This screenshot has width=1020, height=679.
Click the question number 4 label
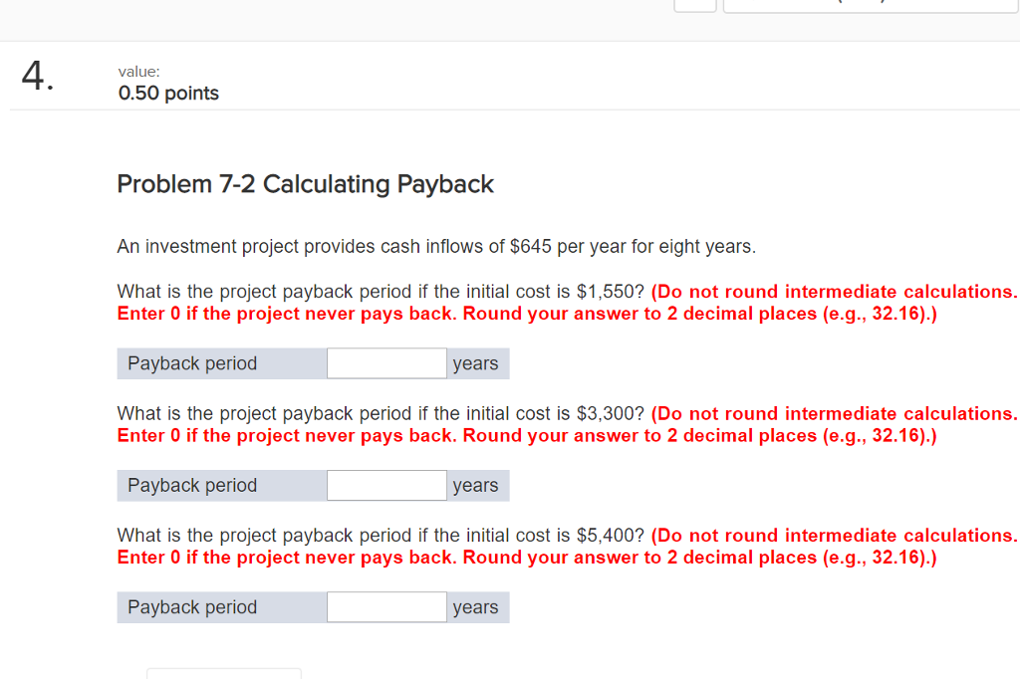point(35,78)
